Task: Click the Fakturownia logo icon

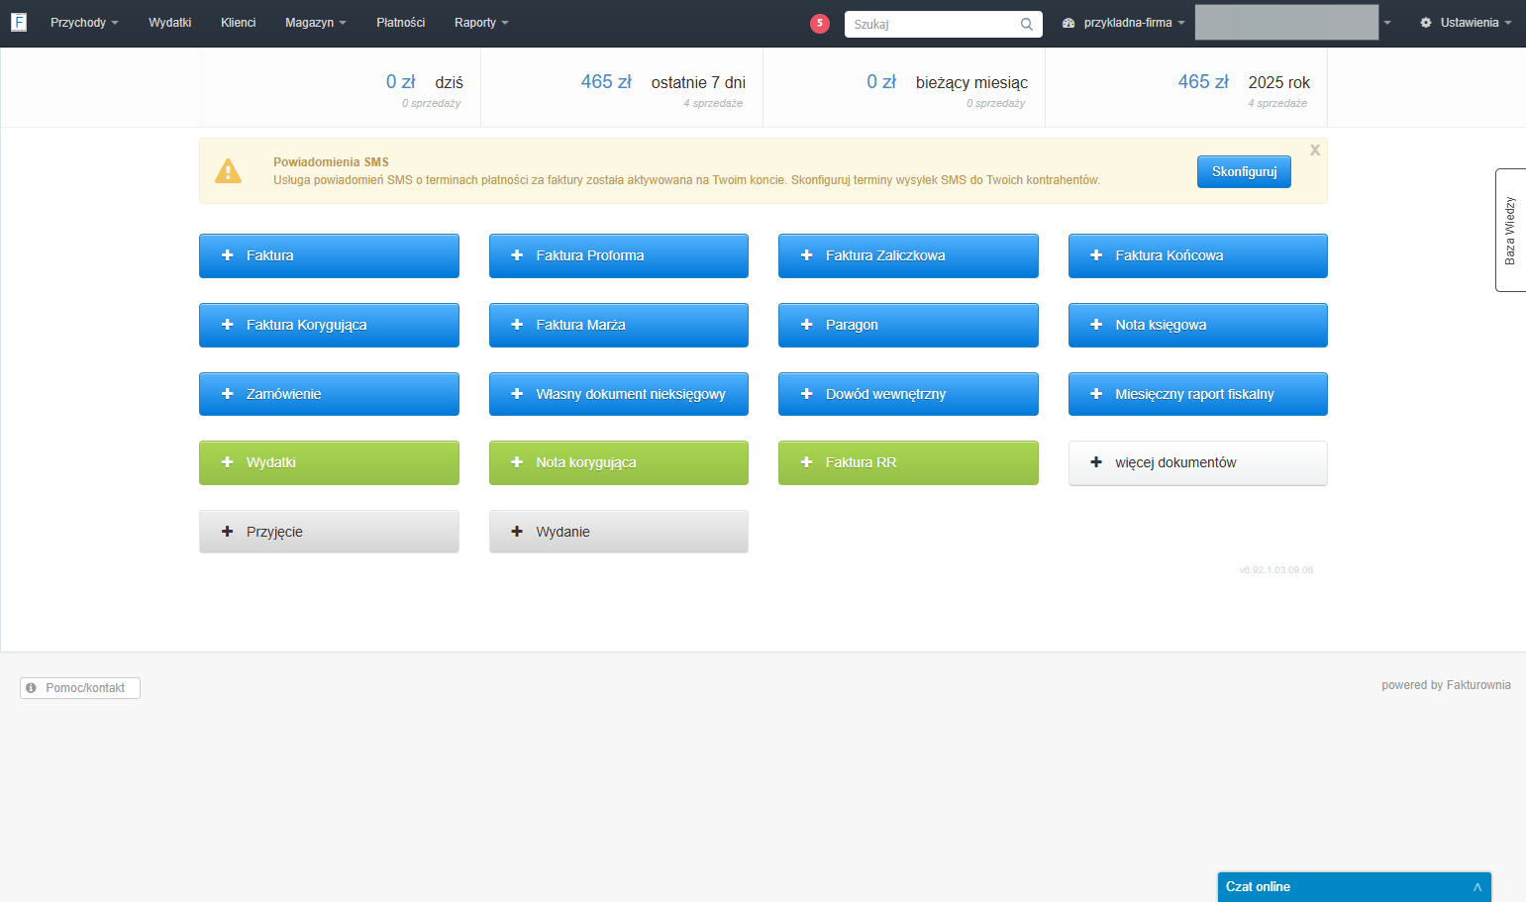Action: (x=19, y=22)
